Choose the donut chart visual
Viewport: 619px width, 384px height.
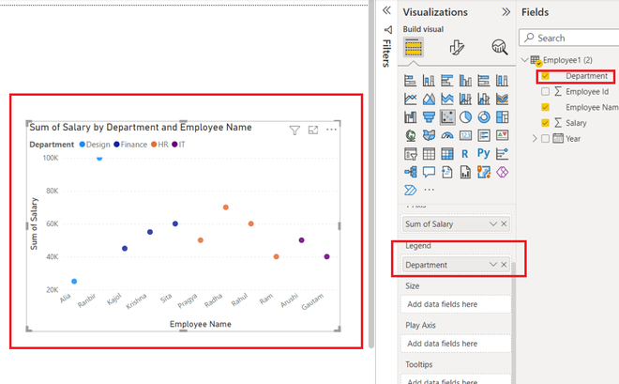point(484,117)
